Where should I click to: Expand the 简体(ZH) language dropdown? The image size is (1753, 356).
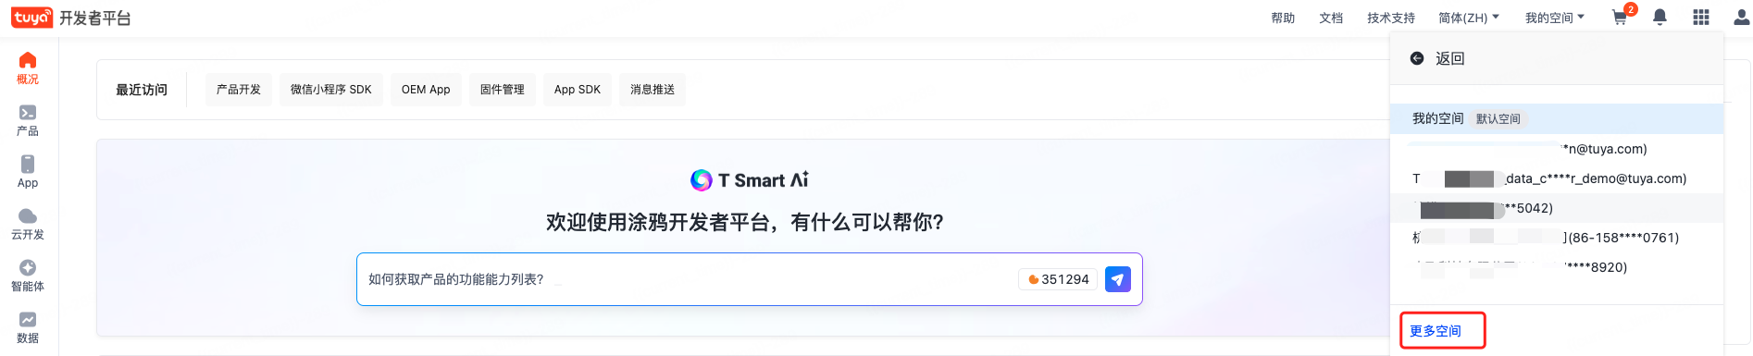tap(1469, 18)
